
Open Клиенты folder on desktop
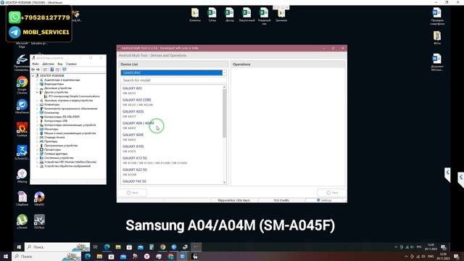pyautogui.click(x=195, y=14)
